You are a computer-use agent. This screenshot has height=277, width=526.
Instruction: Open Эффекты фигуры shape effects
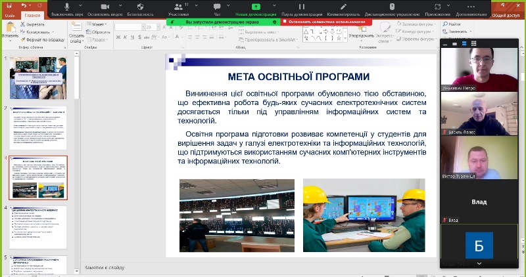tap(416, 39)
